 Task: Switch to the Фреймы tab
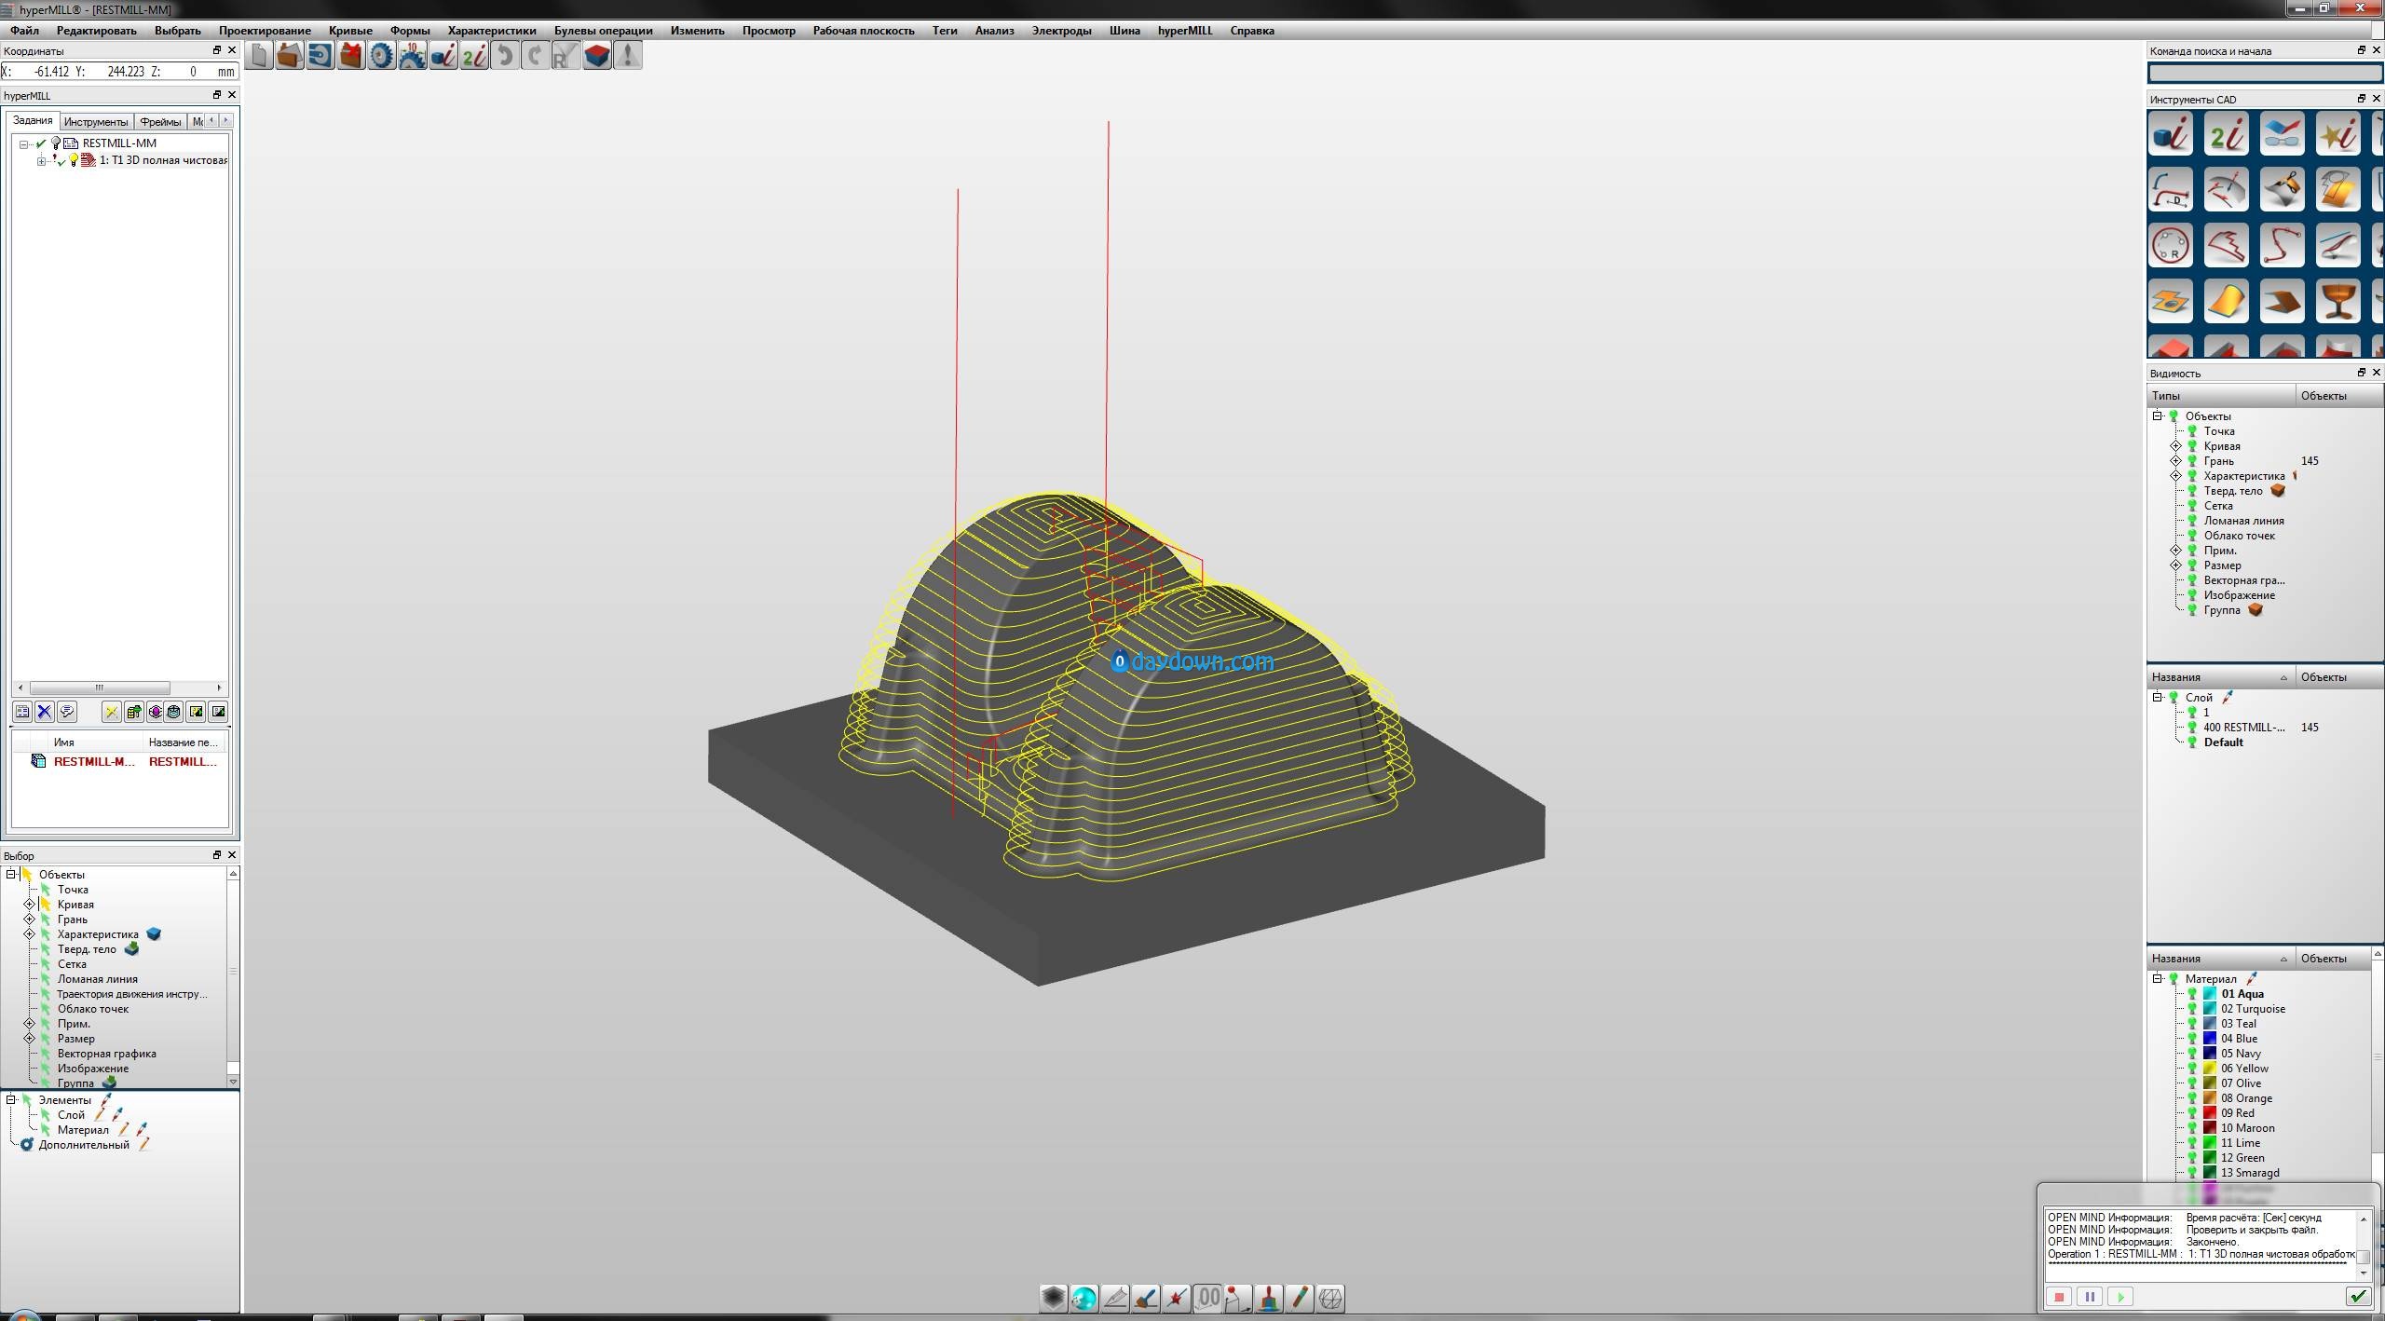(160, 122)
